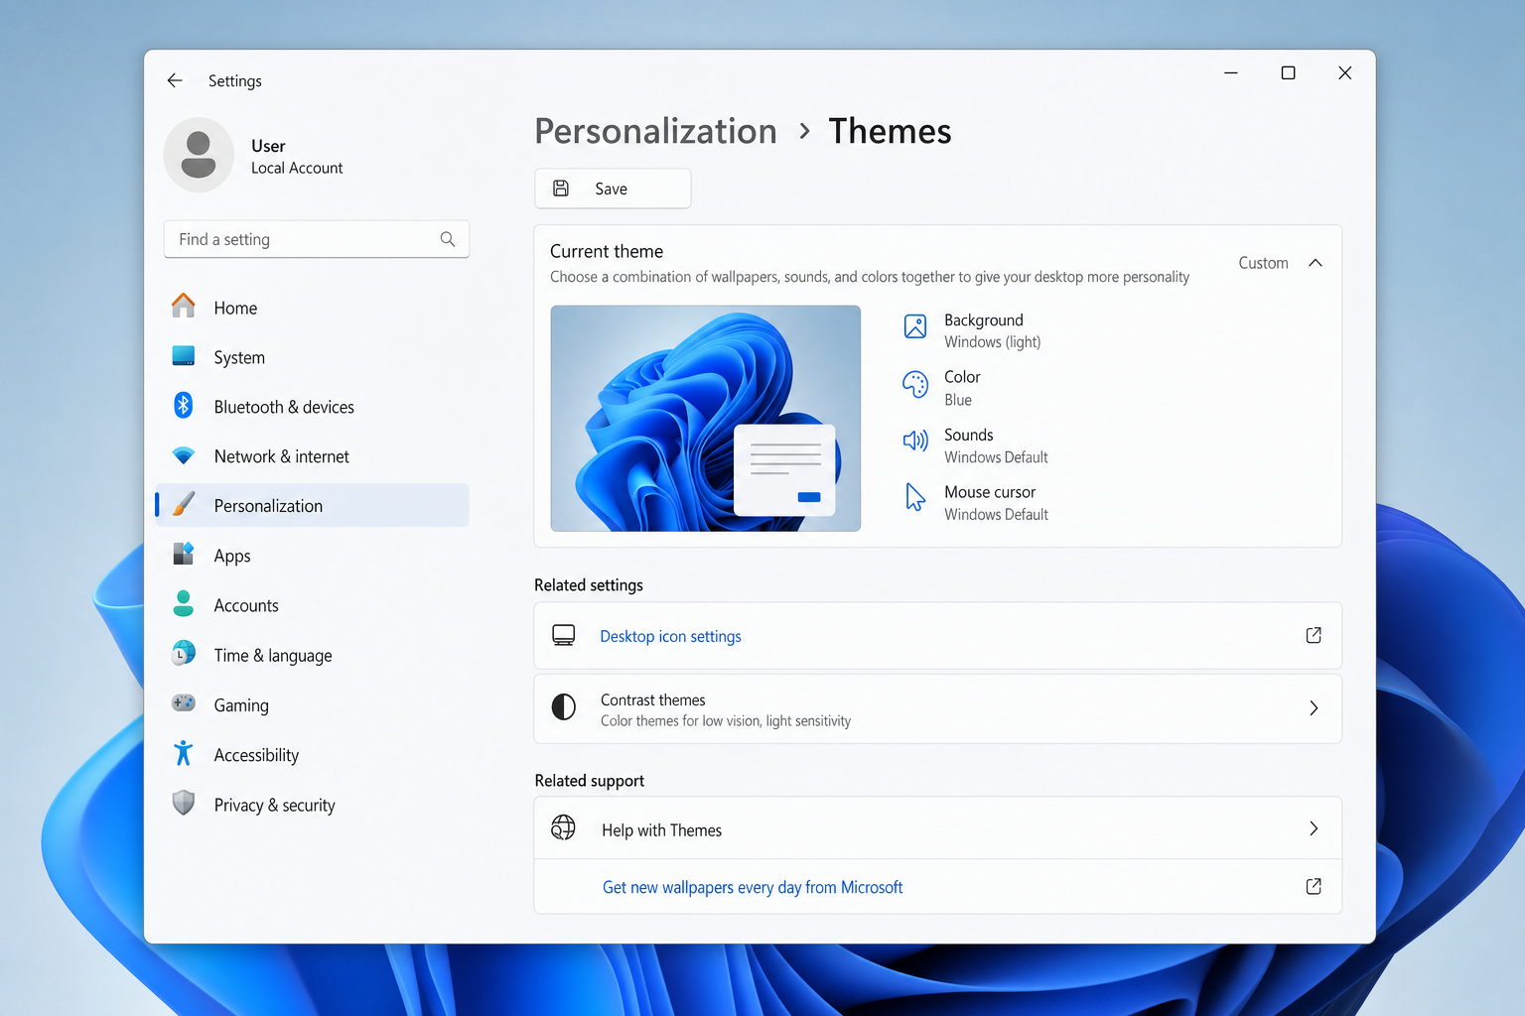
Task: Open Mouse cursor Windows Default option
Action: click(x=975, y=503)
